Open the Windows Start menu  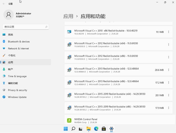[65, 129]
